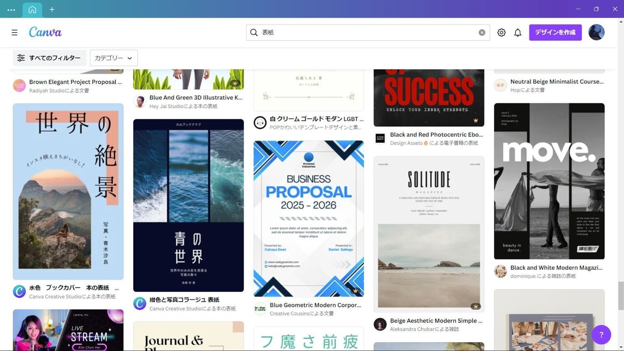Click デザインを作成 button
Viewport: 624px width, 351px height.
555,32
